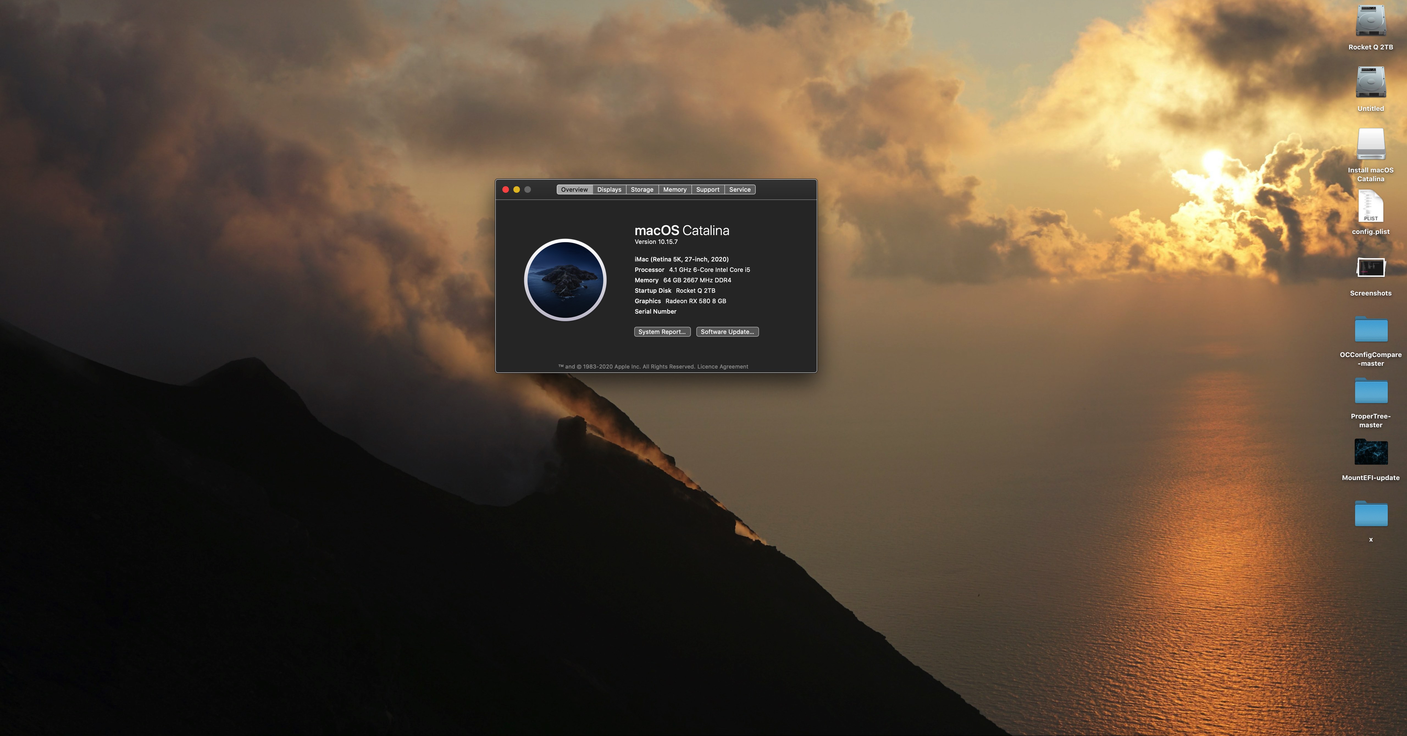Open the Licence Agreement link
The width and height of the screenshot is (1407, 736).
point(722,367)
